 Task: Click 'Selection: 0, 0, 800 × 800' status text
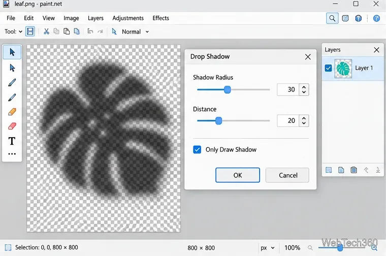point(47,247)
